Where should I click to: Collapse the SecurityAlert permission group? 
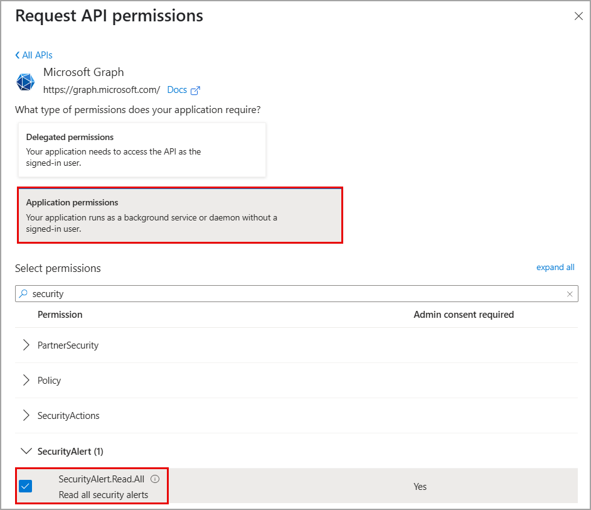[26, 451]
